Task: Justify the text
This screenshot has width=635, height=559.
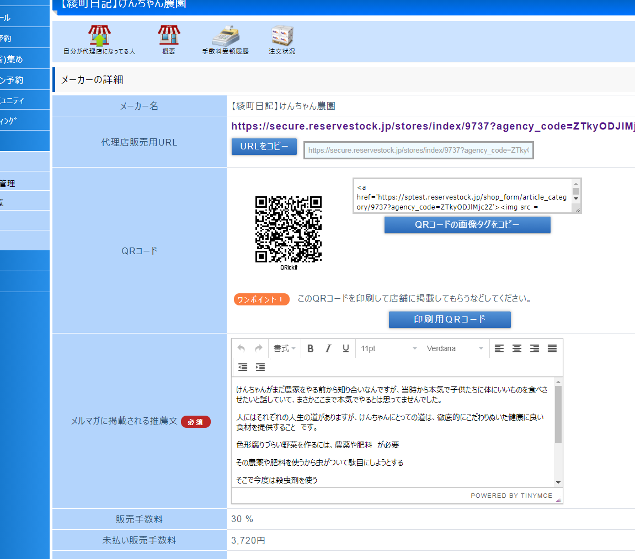Action: tap(552, 348)
